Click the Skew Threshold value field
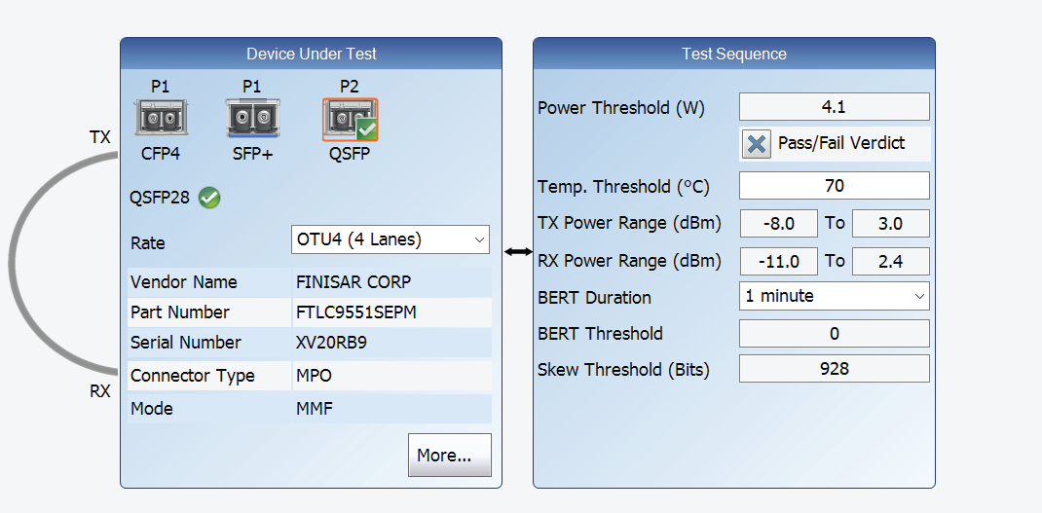 tap(834, 369)
